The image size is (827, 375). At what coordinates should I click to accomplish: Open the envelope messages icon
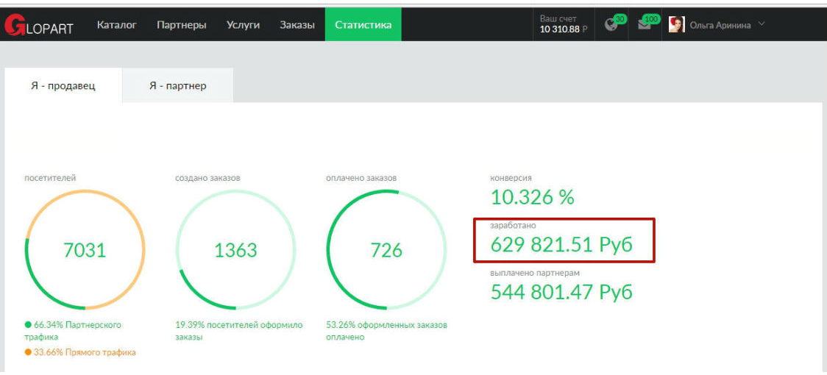[x=645, y=25]
